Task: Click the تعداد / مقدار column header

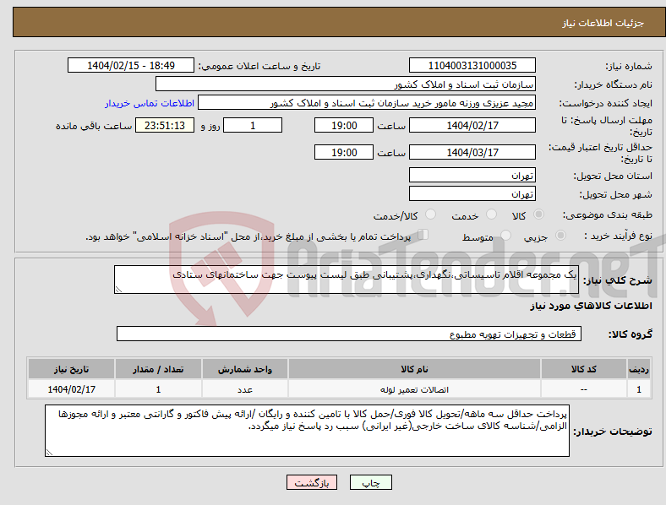Action: tap(158, 369)
